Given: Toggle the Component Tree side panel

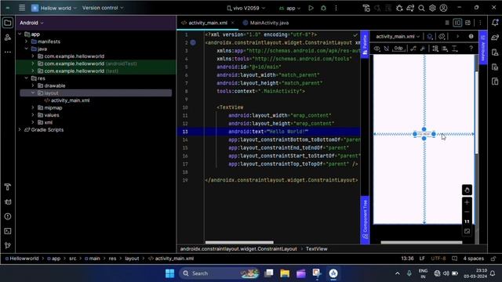Looking at the screenshot, I should (x=365, y=220).
